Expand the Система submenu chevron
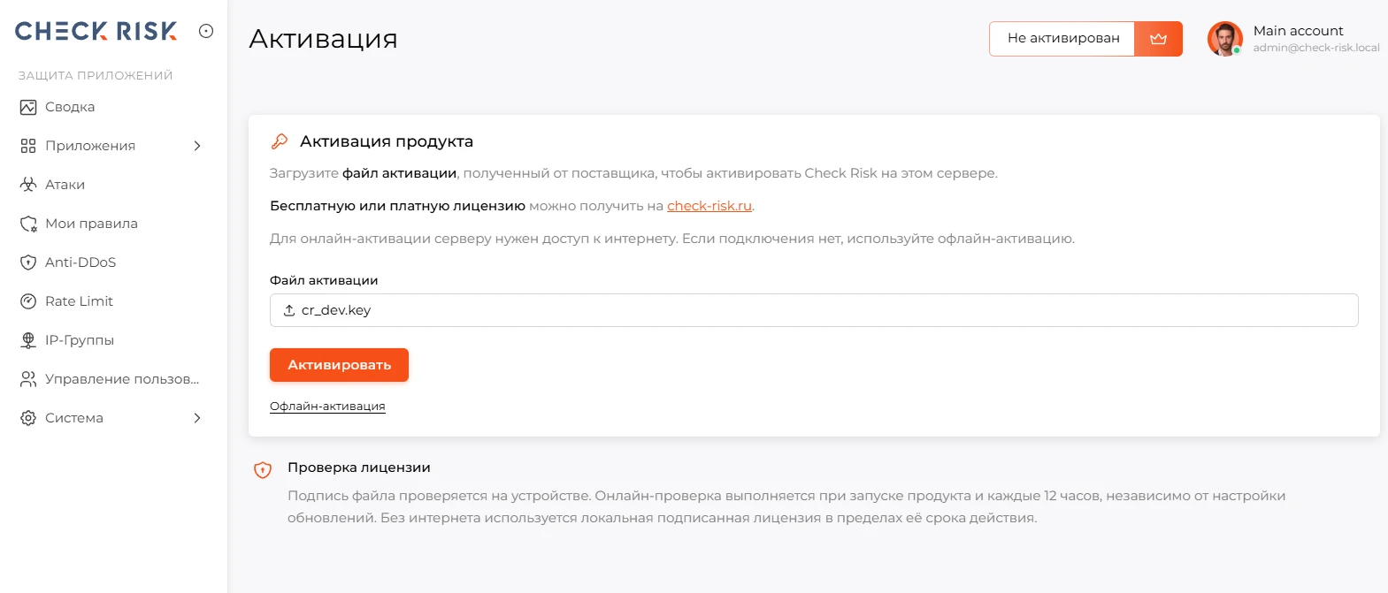The width and height of the screenshot is (1388, 593). tap(197, 418)
